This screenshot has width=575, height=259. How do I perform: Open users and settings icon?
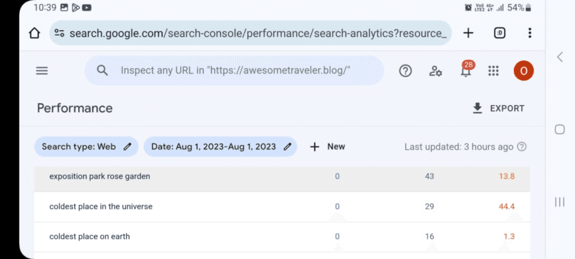(x=435, y=71)
